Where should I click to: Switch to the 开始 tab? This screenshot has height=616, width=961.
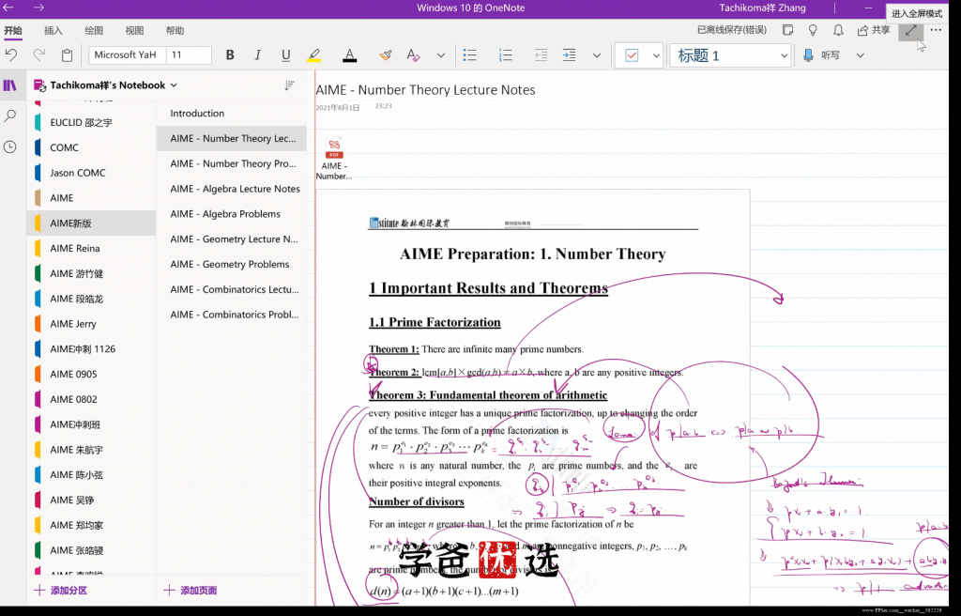click(13, 31)
